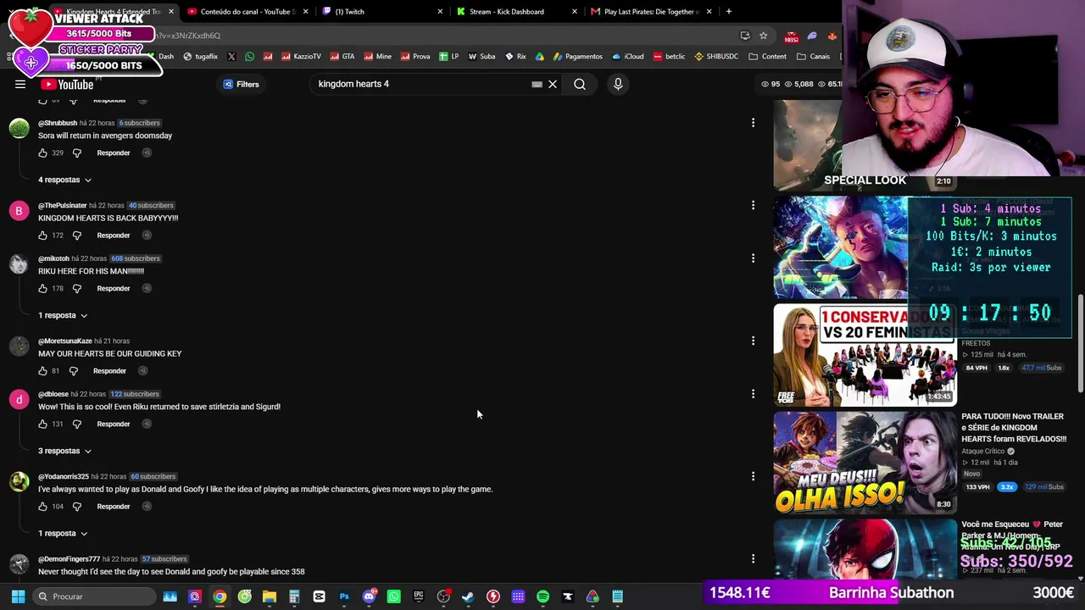This screenshot has height=610, width=1085.
Task: Go to the YouTube home logo
Action: [x=67, y=84]
